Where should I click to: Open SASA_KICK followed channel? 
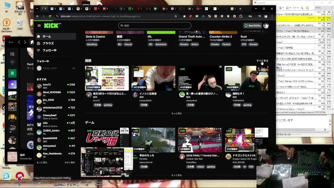56,68
